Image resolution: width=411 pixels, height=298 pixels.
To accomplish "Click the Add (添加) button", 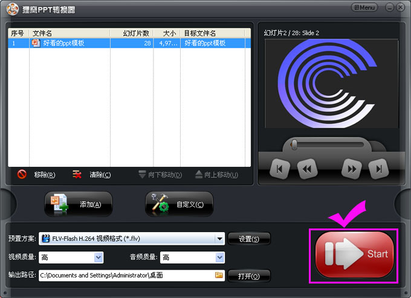I will [x=79, y=204].
